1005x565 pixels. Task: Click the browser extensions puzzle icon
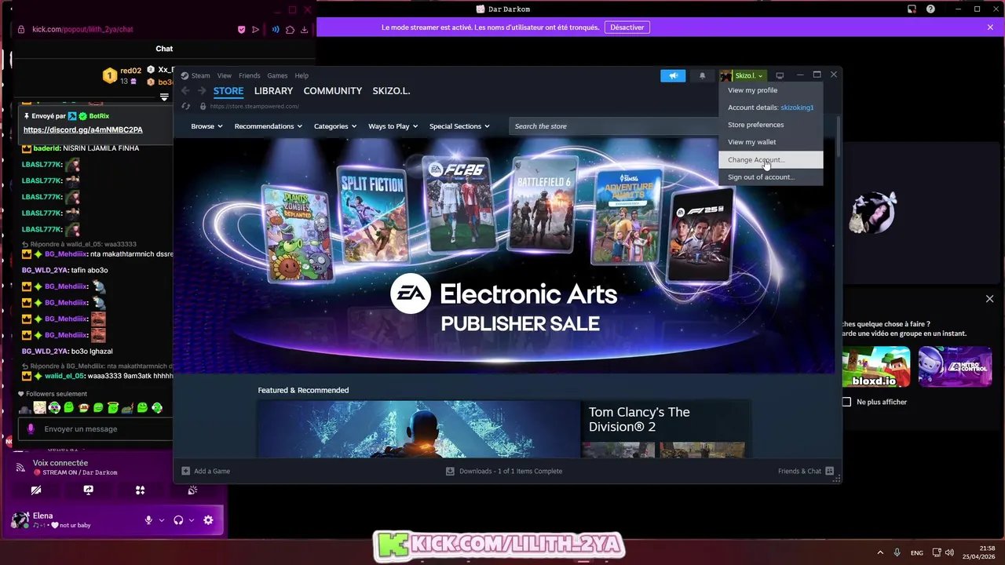(290, 30)
